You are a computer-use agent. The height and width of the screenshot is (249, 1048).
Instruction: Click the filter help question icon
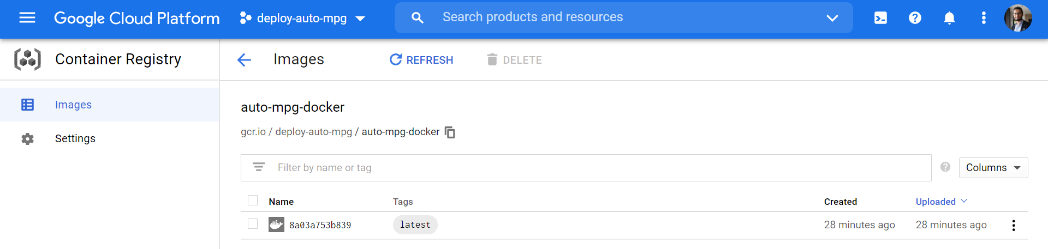point(945,167)
